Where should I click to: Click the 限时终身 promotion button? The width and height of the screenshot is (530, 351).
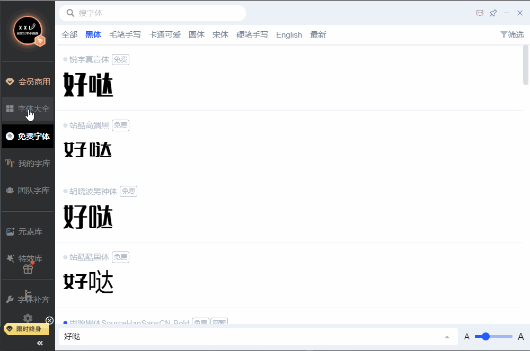click(26, 329)
